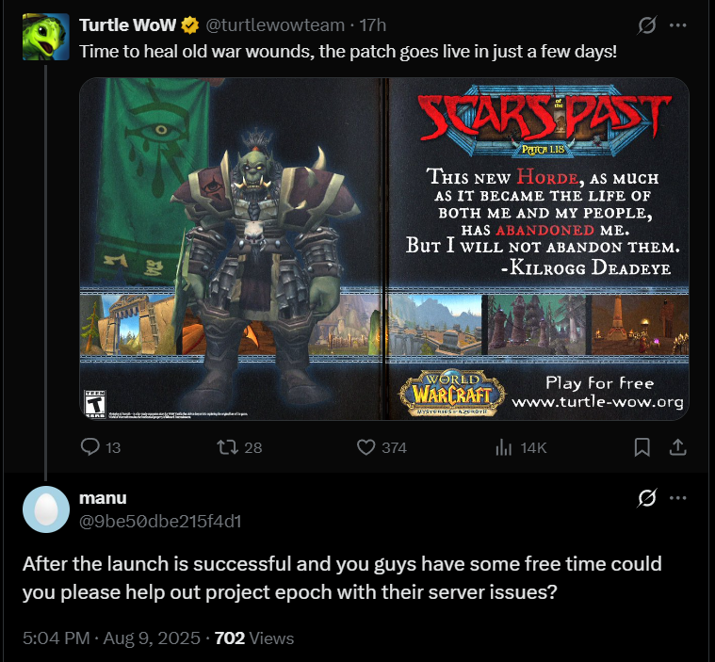Click the 5:04 PM Aug 9, 2025 timestamp
This screenshot has width=715, height=662.
[x=112, y=638]
